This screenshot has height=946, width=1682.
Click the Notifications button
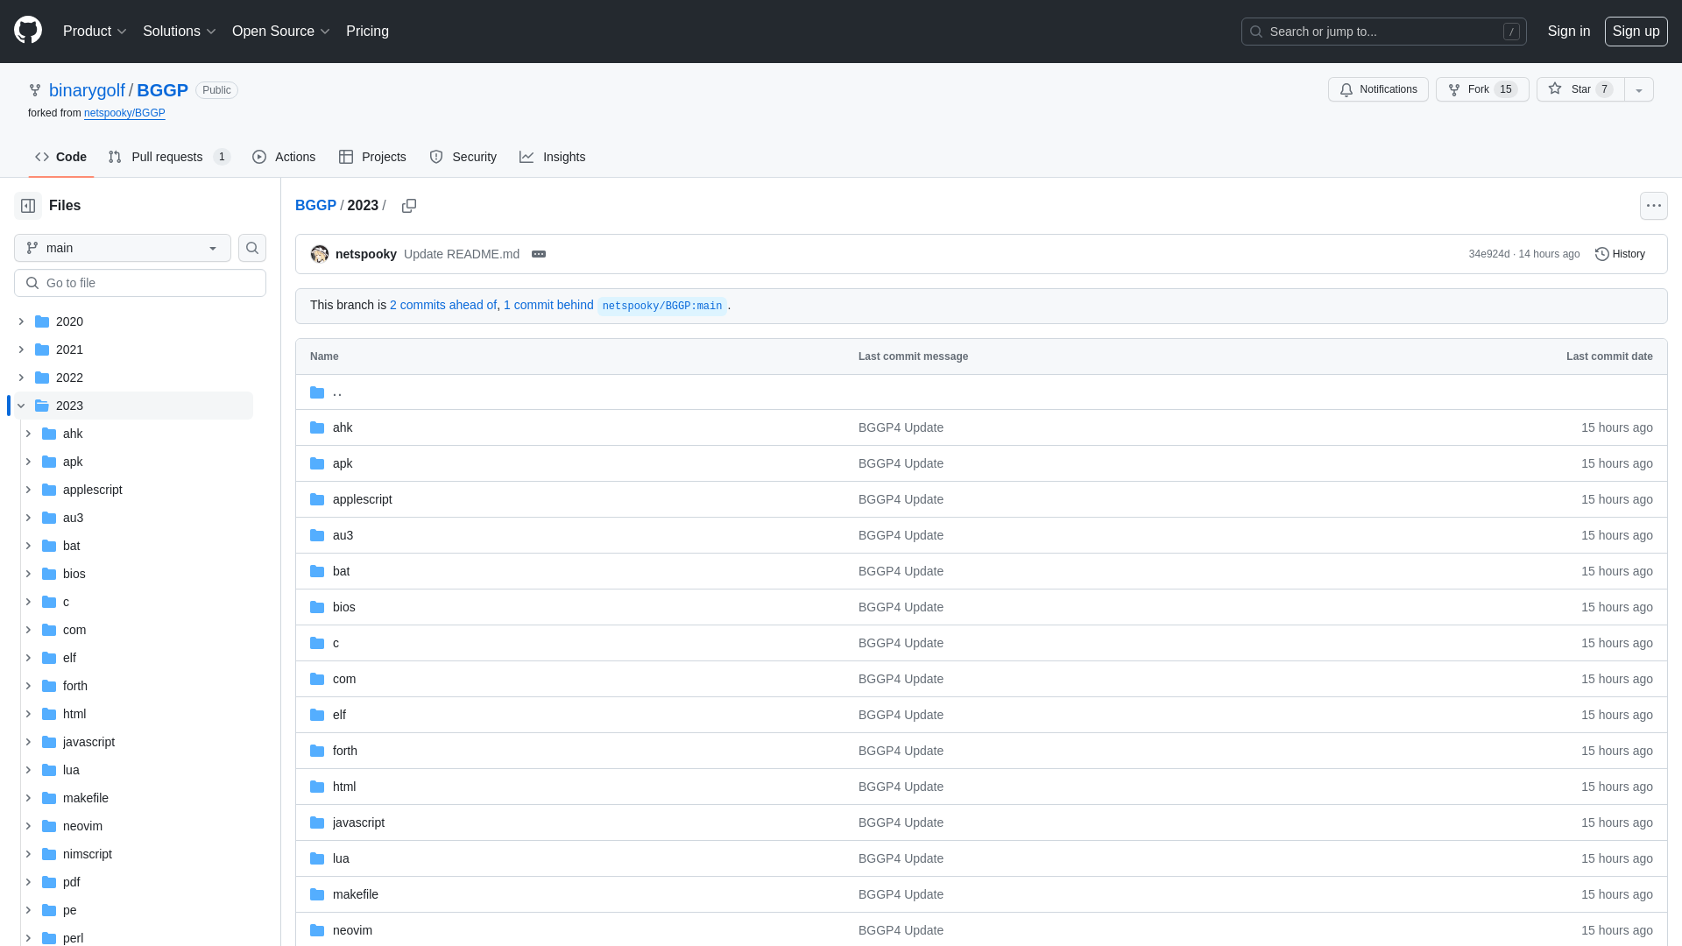(x=1378, y=89)
